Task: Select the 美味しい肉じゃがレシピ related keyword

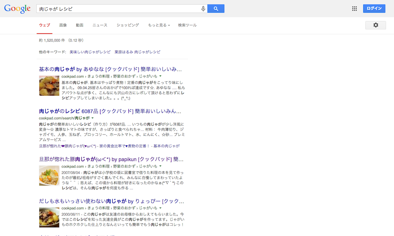Action: (90, 52)
